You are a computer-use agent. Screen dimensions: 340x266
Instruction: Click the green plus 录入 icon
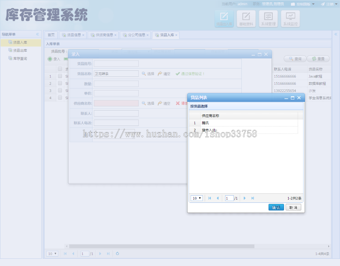coord(50,59)
